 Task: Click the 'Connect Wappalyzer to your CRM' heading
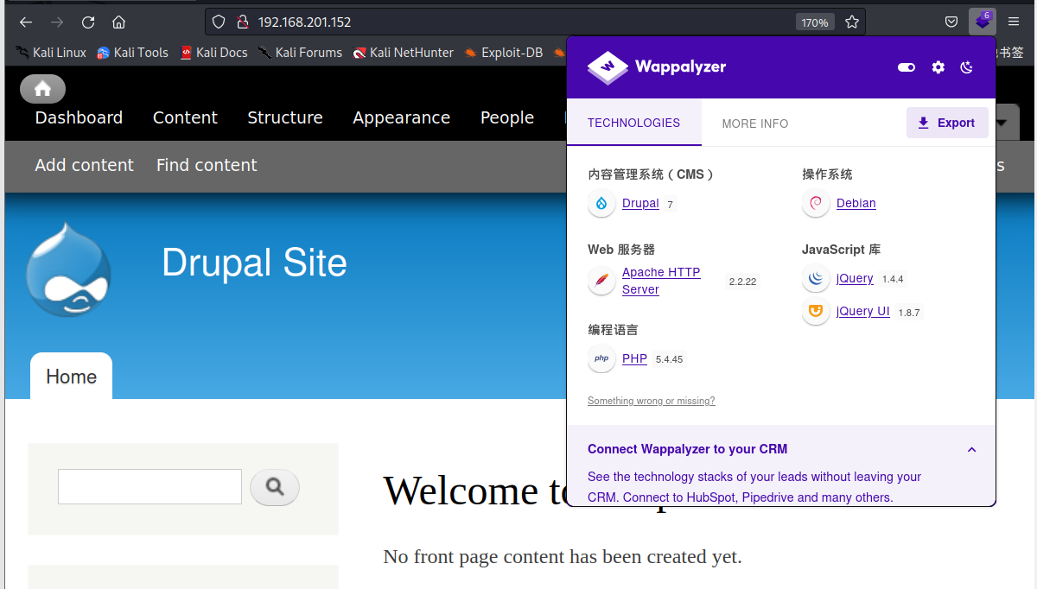[687, 449]
